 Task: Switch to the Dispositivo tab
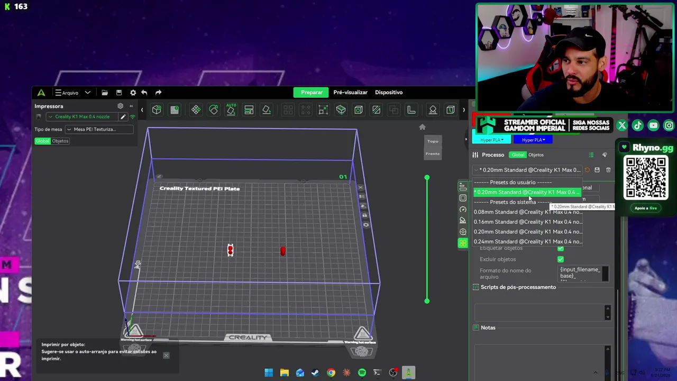click(x=389, y=93)
